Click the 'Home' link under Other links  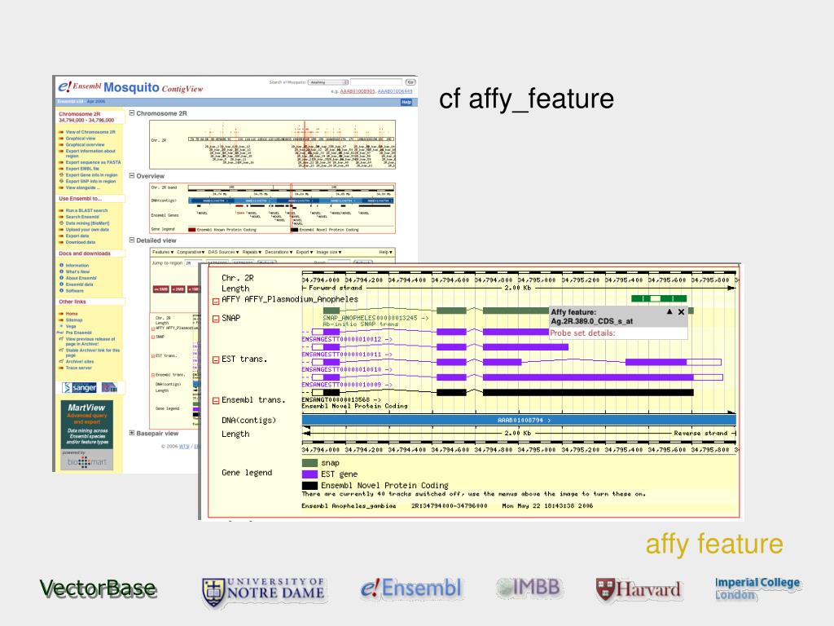click(x=72, y=314)
